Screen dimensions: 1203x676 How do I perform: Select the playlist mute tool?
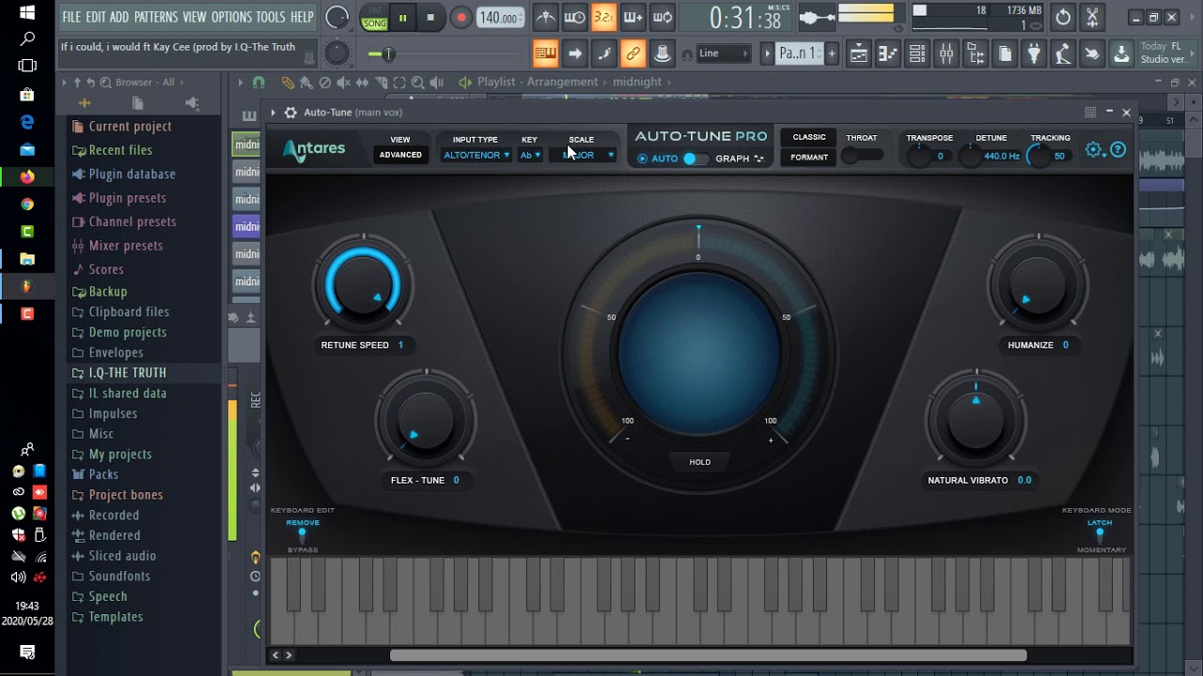point(343,83)
